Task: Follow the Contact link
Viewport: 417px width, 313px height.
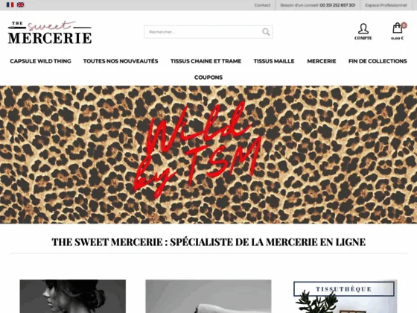Action: click(262, 5)
